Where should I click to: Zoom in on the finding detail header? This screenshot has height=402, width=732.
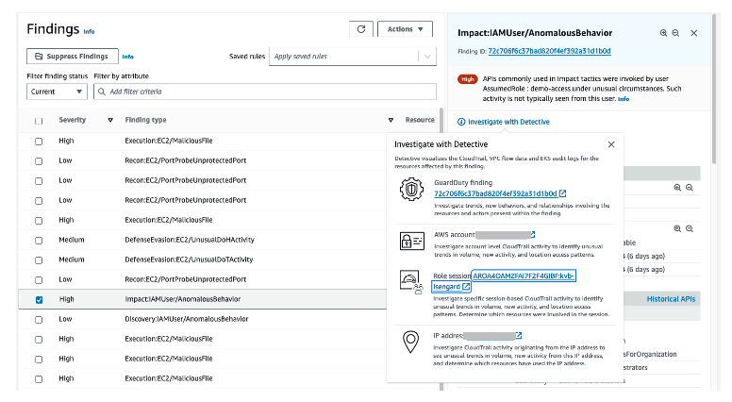pyautogui.click(x=663, y=33)
